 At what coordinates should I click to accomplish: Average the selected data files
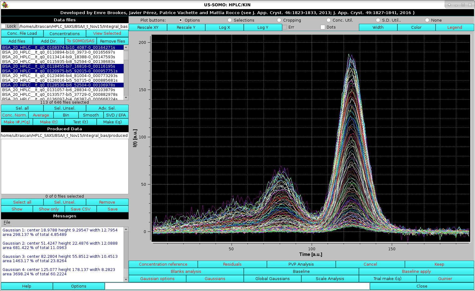pos(41,115)
